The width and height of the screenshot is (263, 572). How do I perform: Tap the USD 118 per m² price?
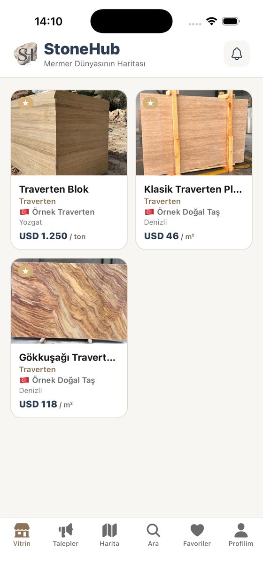pyautogui.click(x=46, y=404)
